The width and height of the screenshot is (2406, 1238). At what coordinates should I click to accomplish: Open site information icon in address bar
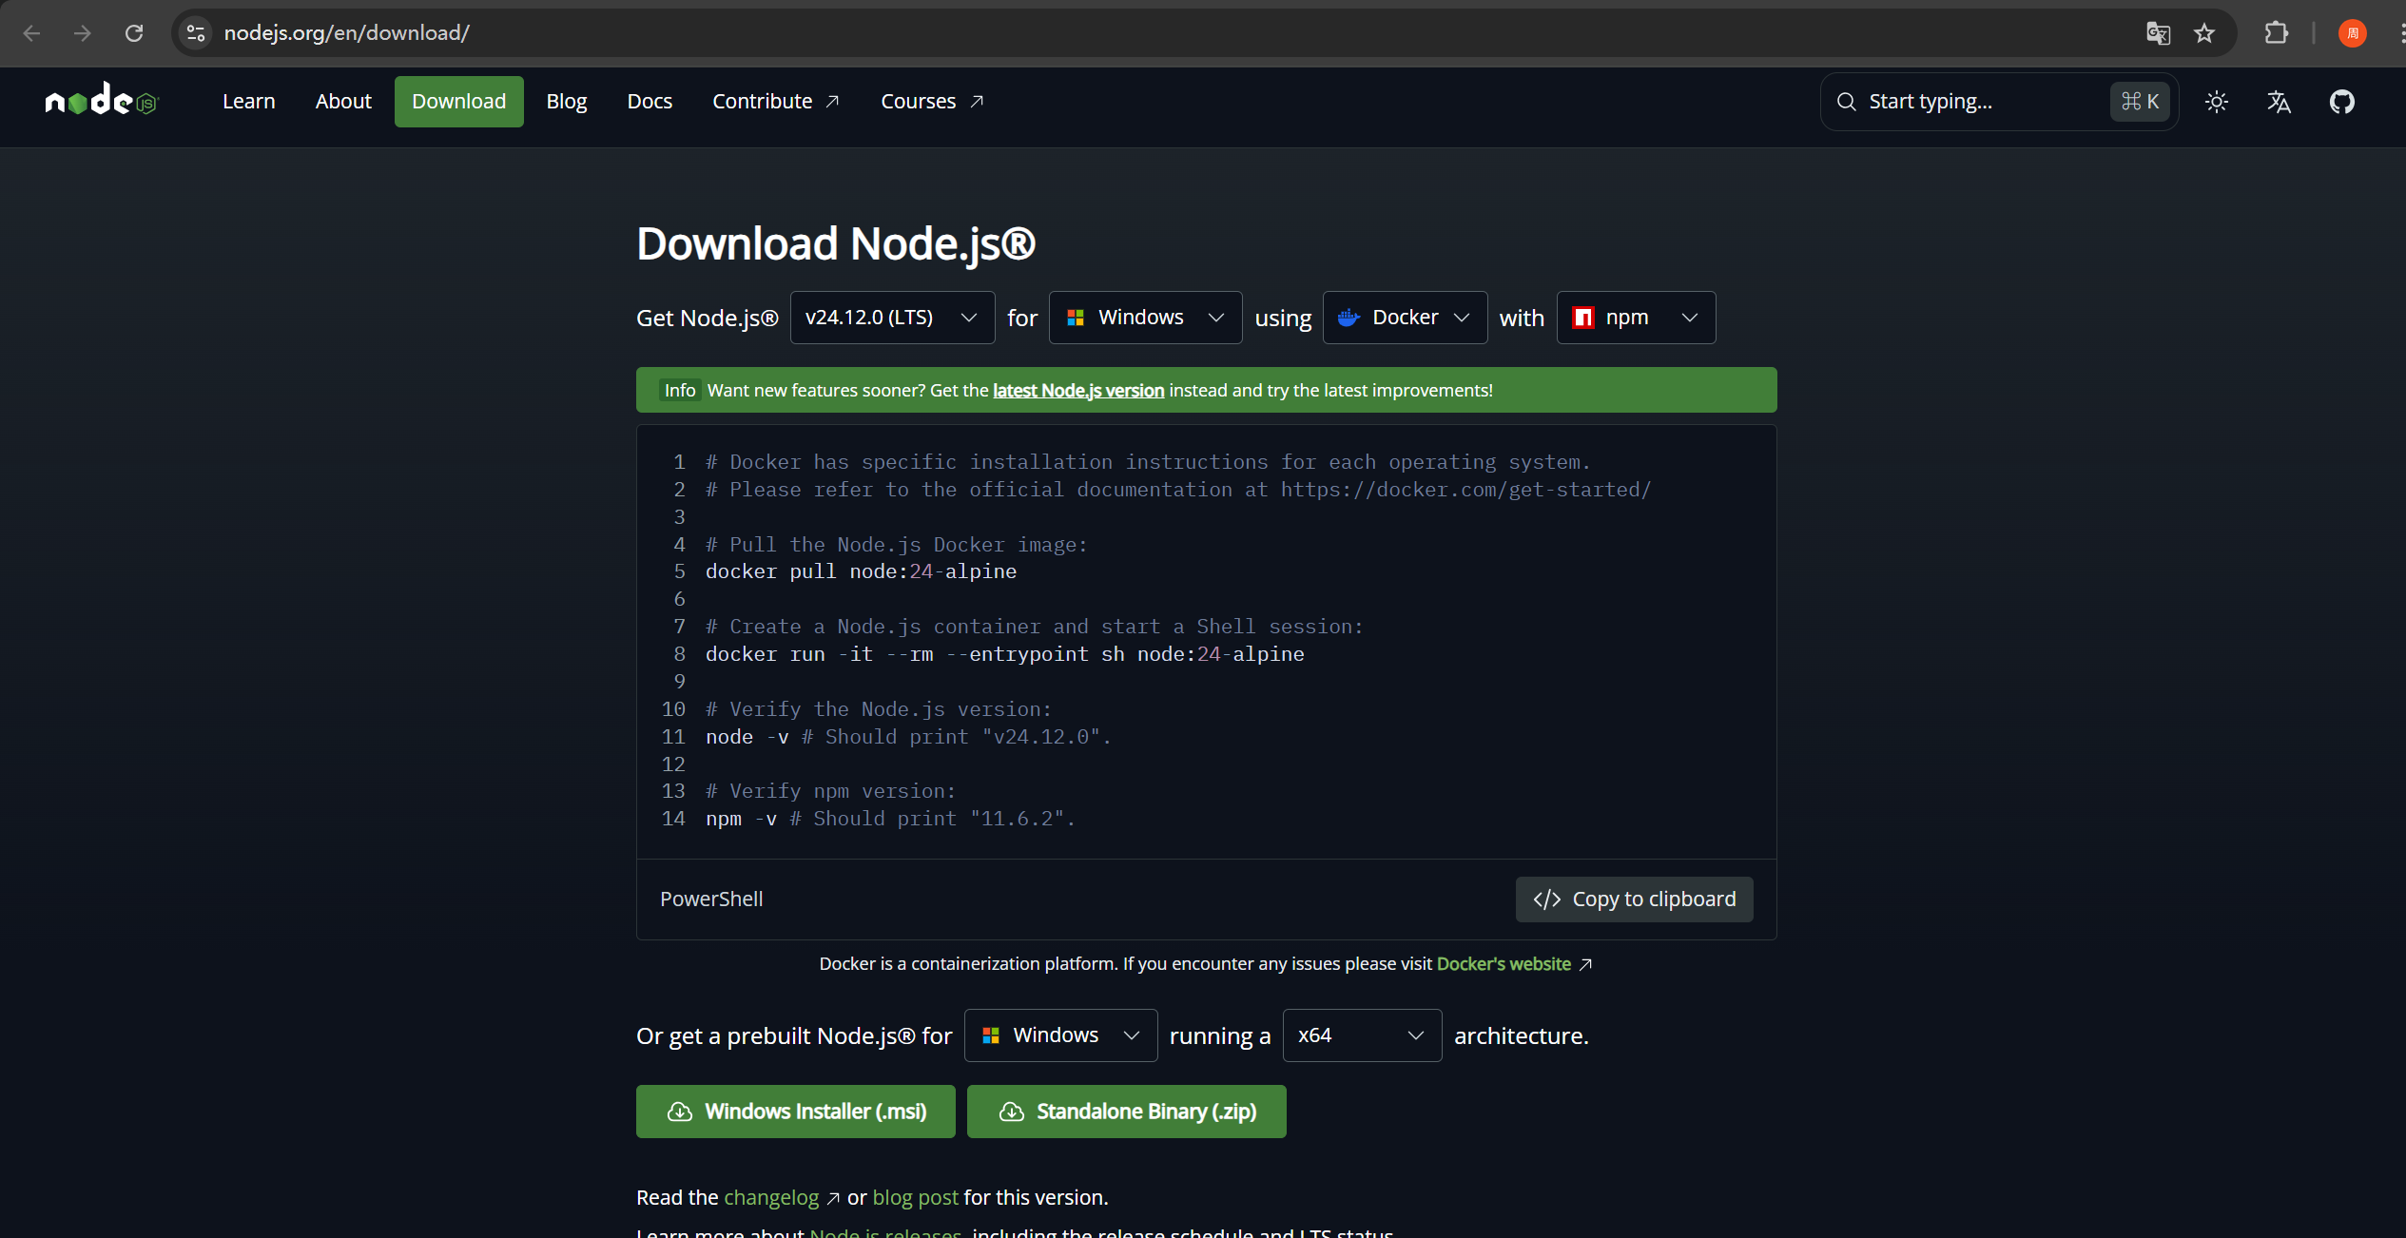click(x=196, y=33)
